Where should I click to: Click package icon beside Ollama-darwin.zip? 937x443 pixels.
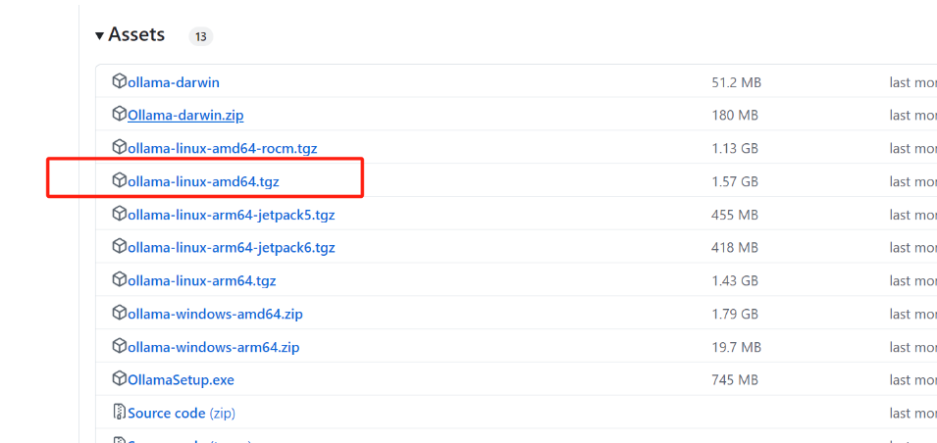(x=120, y=114)
